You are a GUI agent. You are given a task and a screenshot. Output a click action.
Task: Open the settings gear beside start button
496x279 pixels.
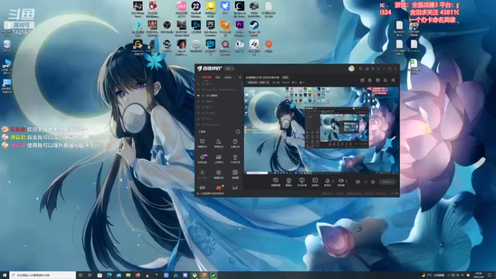(373, 182)
